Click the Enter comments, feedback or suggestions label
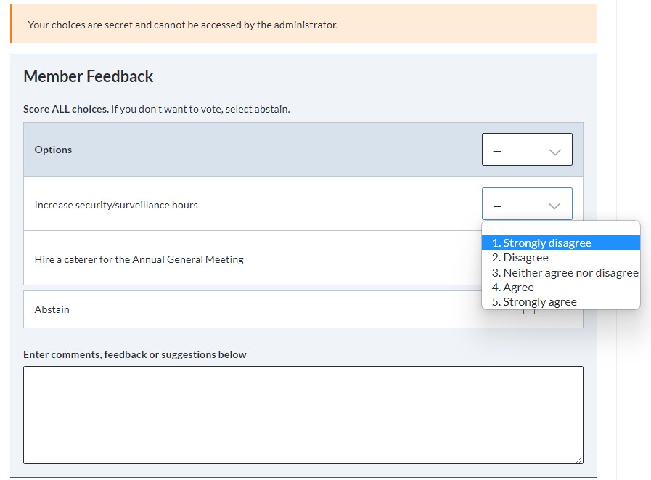Viewport: 651px width, 480px height. point(135,354)
